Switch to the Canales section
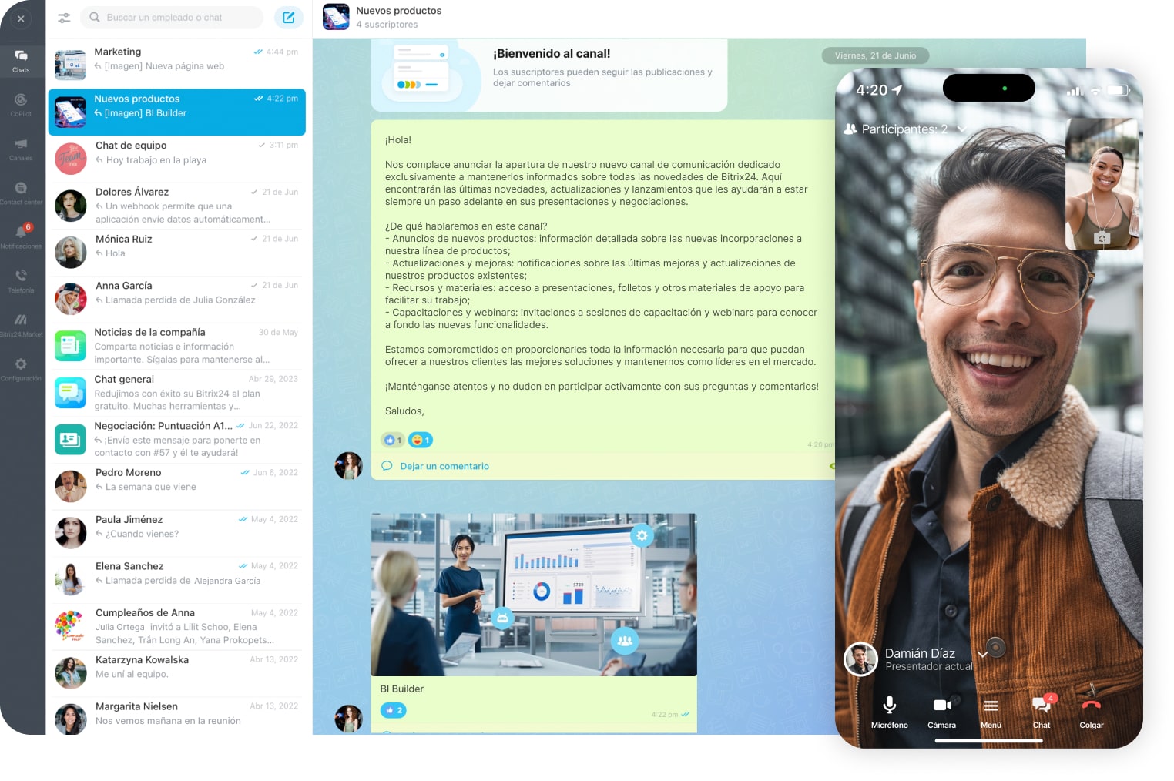 (x=21, y=148)
